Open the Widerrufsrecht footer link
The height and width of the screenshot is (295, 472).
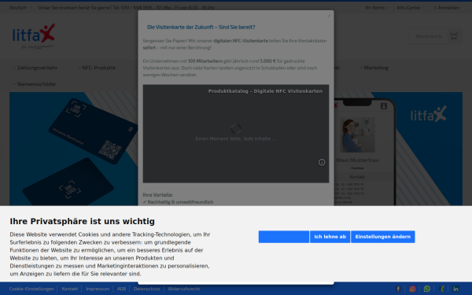(184, 289)
